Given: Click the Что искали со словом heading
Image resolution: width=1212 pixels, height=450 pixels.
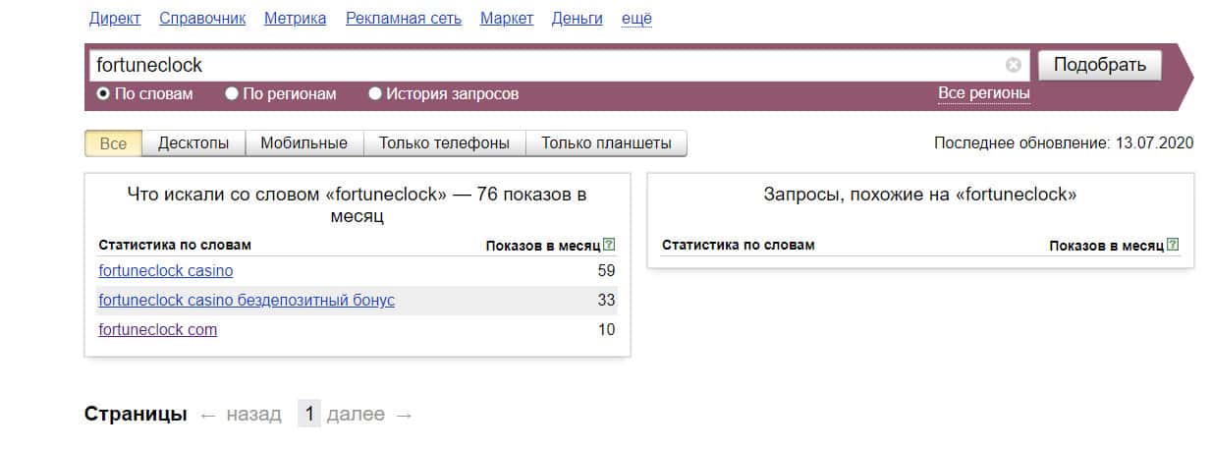Looking at the screenshot, I should [357, 204].
